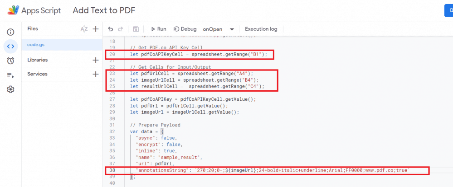Click line 27 pdfCoAPIKey getValue code
453x187 pixels.
coord(193,99)
